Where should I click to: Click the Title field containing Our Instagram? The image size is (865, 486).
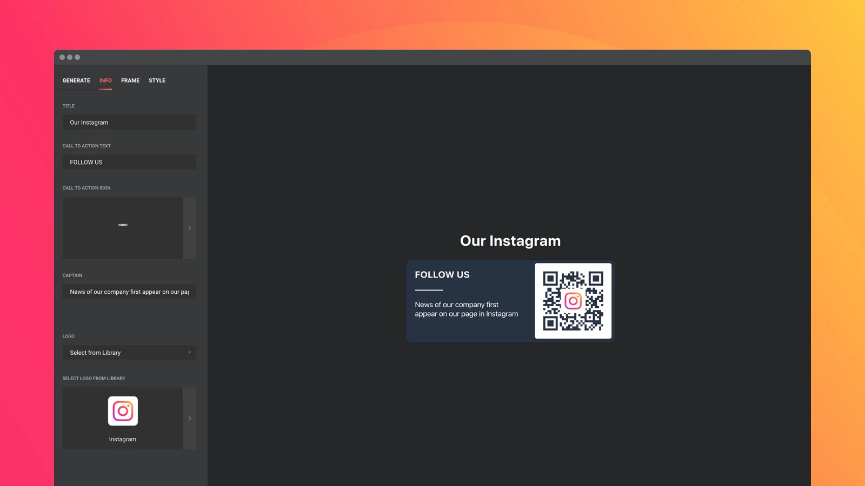129,123
